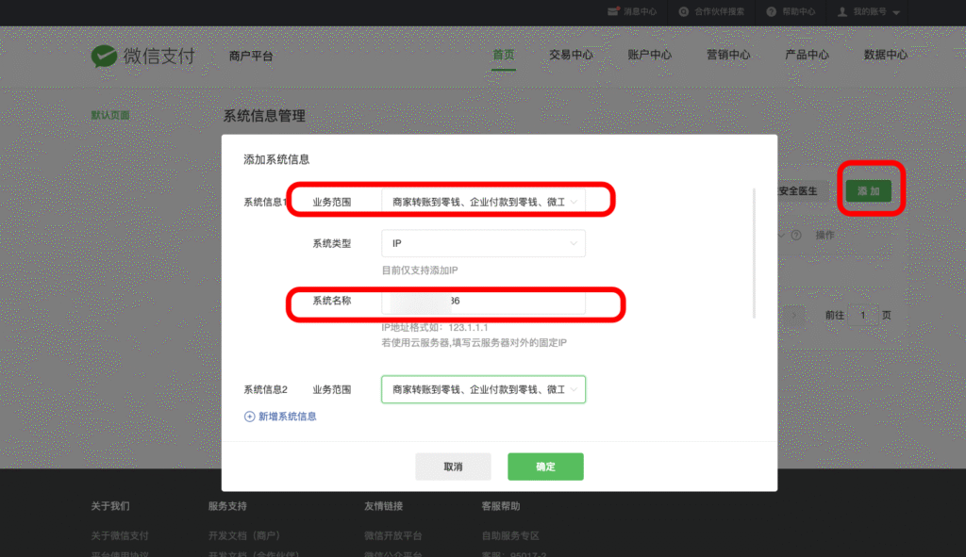
Task: Click the 合作伙伴搜索 magnifier icon
Action: click(686, 12)
